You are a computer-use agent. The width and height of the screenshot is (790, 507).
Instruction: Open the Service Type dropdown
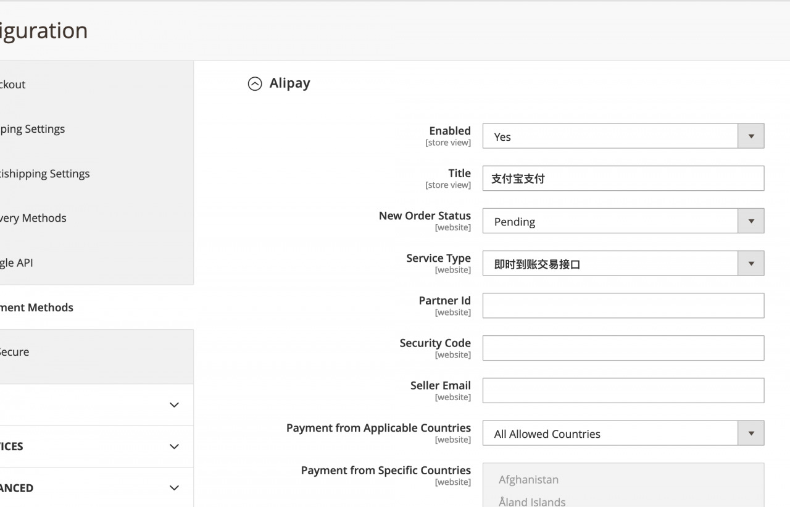tap(623, 264)
